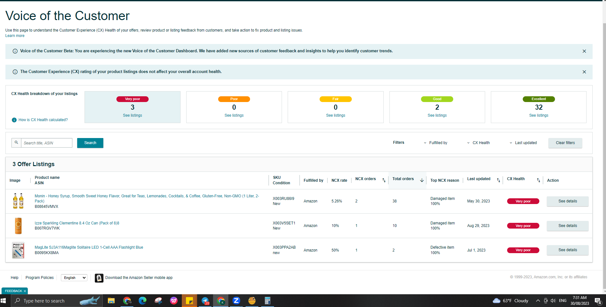Click the Windows taskbar search box
The image size is (606, 307).
[57, 301]
